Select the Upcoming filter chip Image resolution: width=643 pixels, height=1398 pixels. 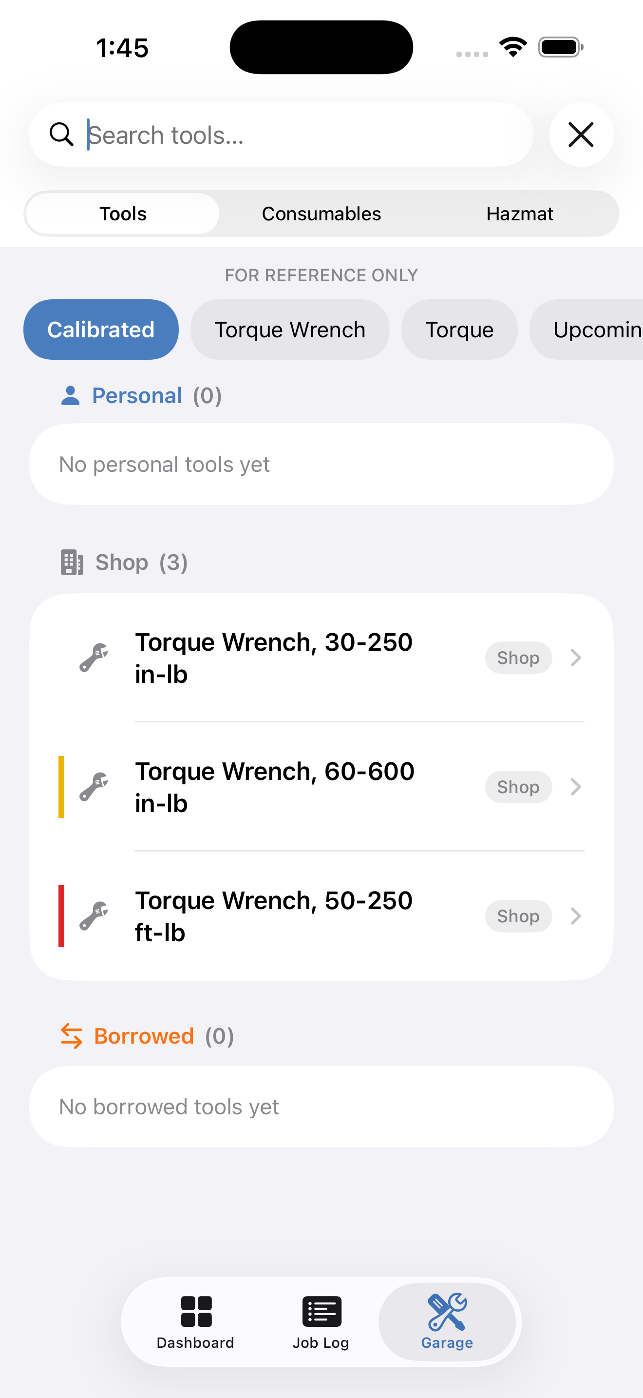[x=586, y=330]
